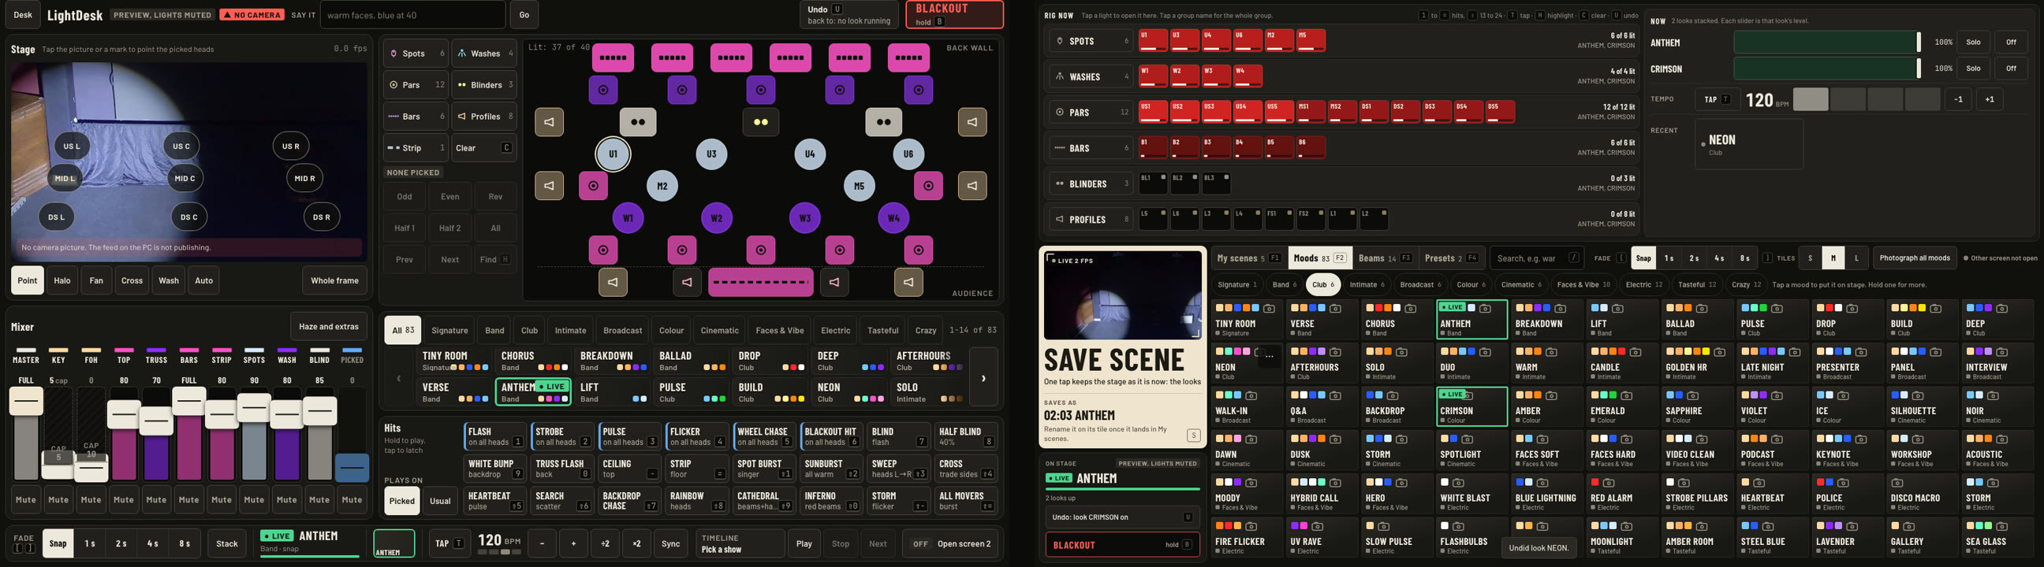Set hits to play on Usual heads

(x=440, y=501)
